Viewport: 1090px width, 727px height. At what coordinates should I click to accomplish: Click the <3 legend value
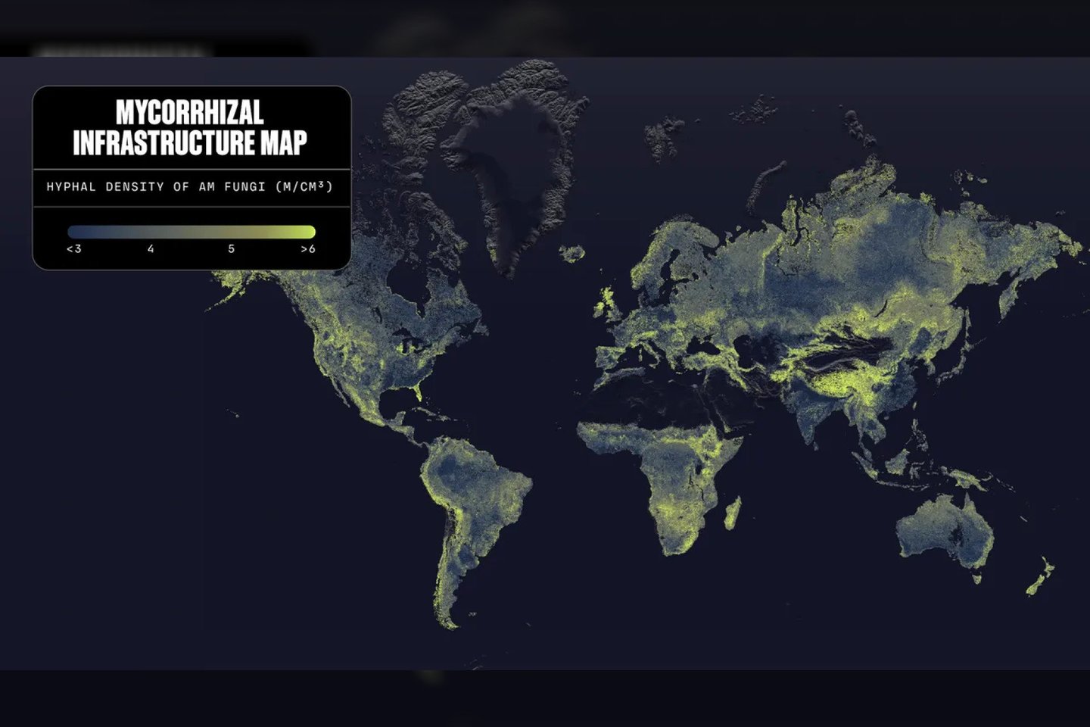pyautogui.click(x=74, y=248)
